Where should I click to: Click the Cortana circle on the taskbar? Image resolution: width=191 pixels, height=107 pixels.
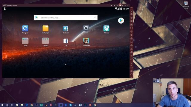click(7, 105)
